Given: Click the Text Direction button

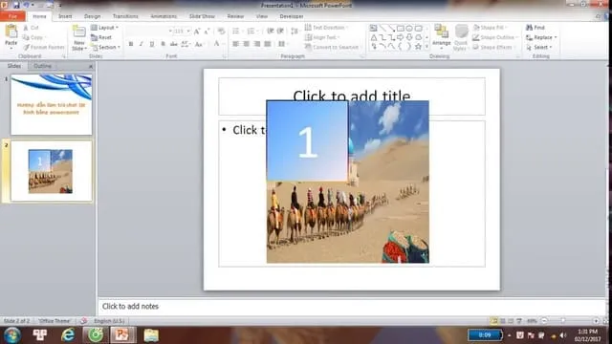Looking at the screenshot, I should tap(326, 28).
